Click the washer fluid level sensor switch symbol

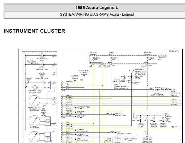tap(128, 72)
